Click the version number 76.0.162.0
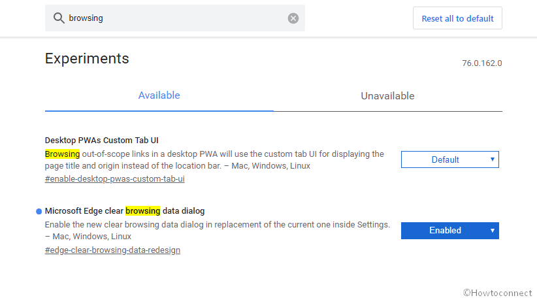The image size is (537, 300). click(482, 63)
